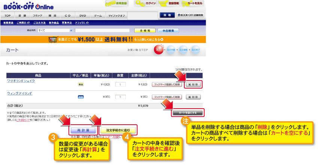Open the ご利用ガイド link in blue bar
The image size is (318, 165).
pyautogui.click(x=23, y=23)
